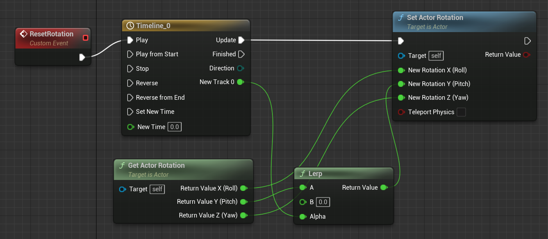Enable the Teleport Physics checkbox
The image size is (548, 239).
[461, 112]
